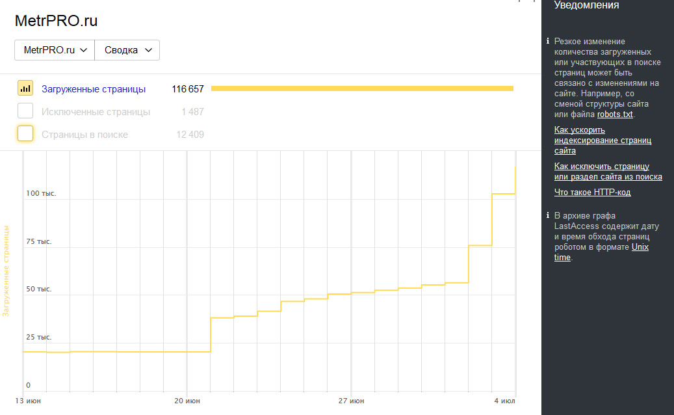The image size is (674, 415).
Task: Click the 20 июн date marker
Action: (x=187, y=399)
